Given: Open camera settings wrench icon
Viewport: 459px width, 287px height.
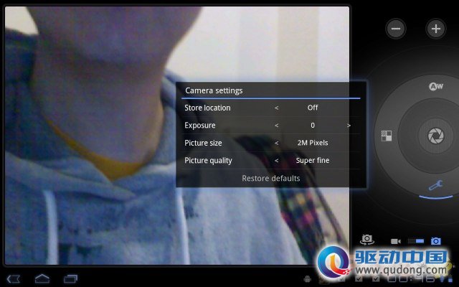Looking at the screenshot, I should (436, 185).
